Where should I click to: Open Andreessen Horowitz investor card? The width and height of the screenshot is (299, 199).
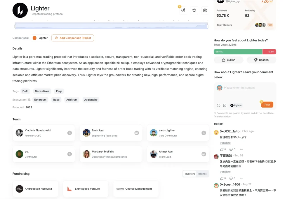click(x=35, y=189)
